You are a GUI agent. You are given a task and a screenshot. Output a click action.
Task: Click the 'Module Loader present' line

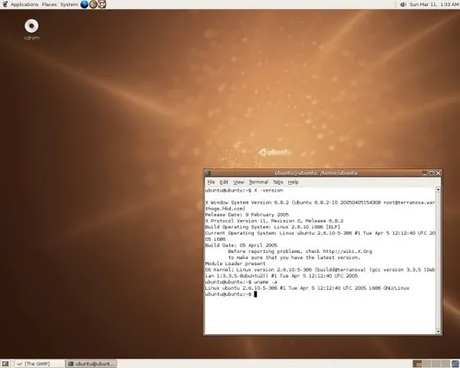[235, 264]
